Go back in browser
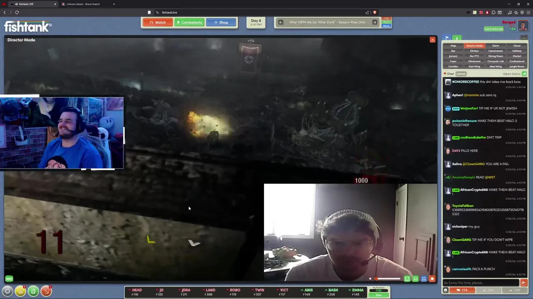Screen dimensions: 533x299 pos(5,12)
